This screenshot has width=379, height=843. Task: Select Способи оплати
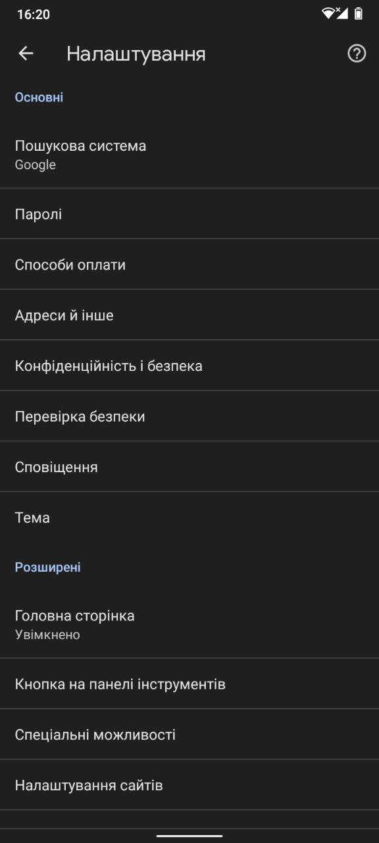(x=189, y=265)
